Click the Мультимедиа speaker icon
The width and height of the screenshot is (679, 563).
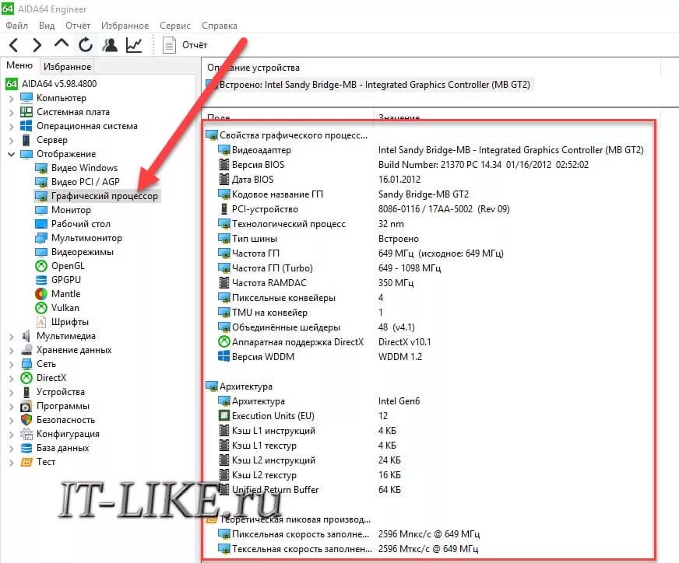point(26,336)
